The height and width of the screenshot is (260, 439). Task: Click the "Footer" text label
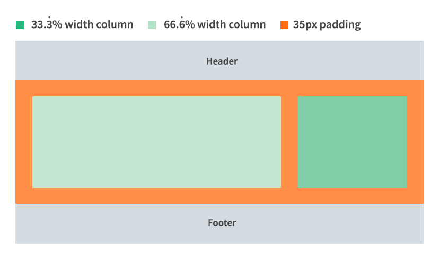[x=222, y=223]
